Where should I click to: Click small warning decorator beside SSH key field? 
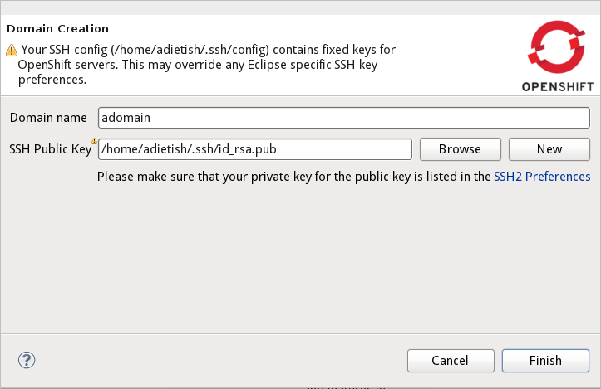coord(95,141)
